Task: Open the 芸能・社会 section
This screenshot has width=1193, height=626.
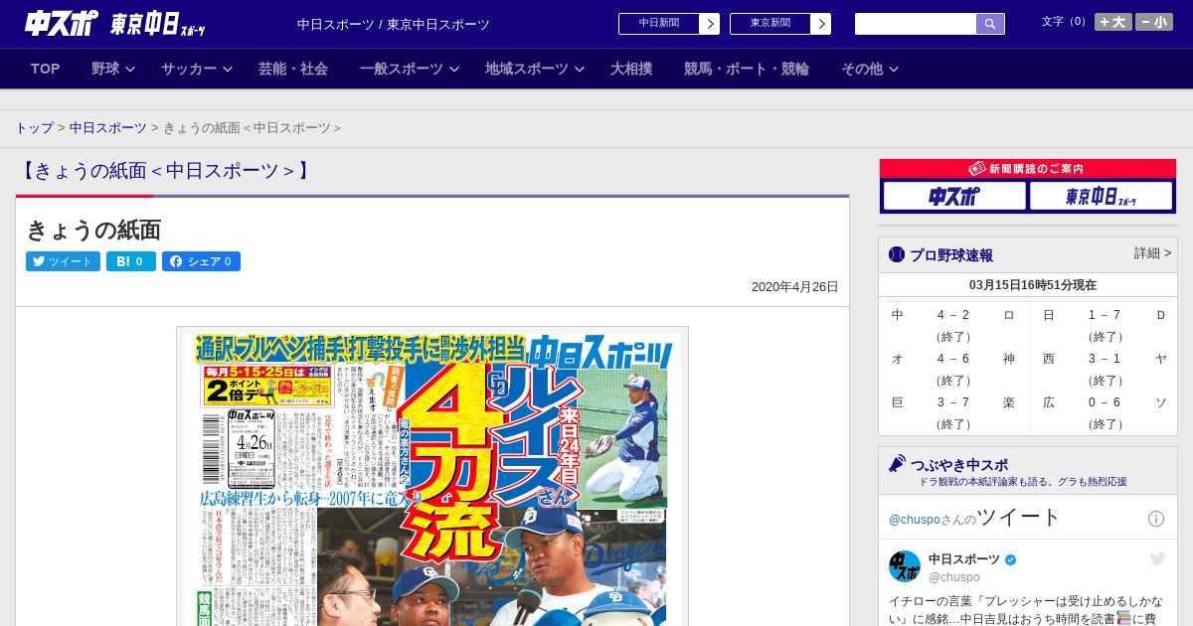Action: pyautogui.click(x=293, y=69)
